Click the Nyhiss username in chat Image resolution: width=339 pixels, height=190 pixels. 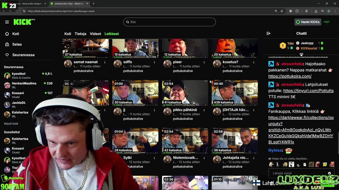point(275,150)
